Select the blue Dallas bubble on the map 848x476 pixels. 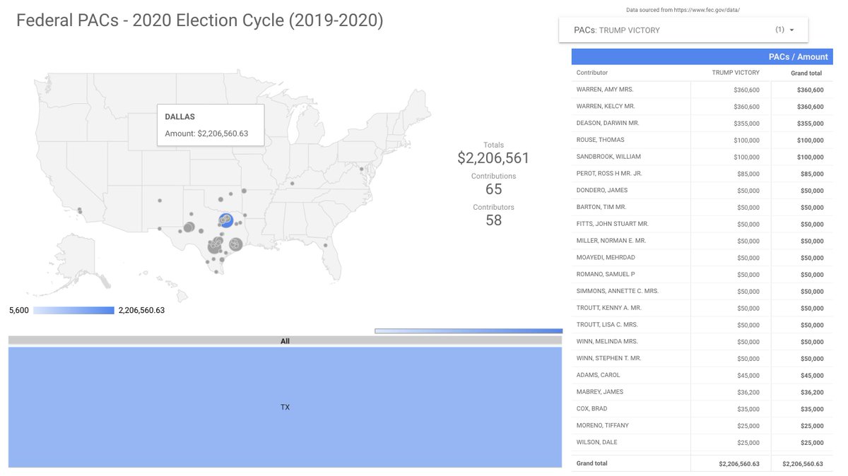(x=226, y=220)
